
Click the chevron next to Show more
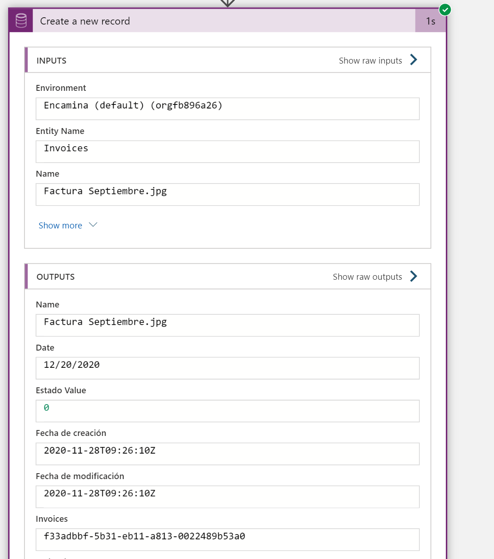[x=93, y=225]
